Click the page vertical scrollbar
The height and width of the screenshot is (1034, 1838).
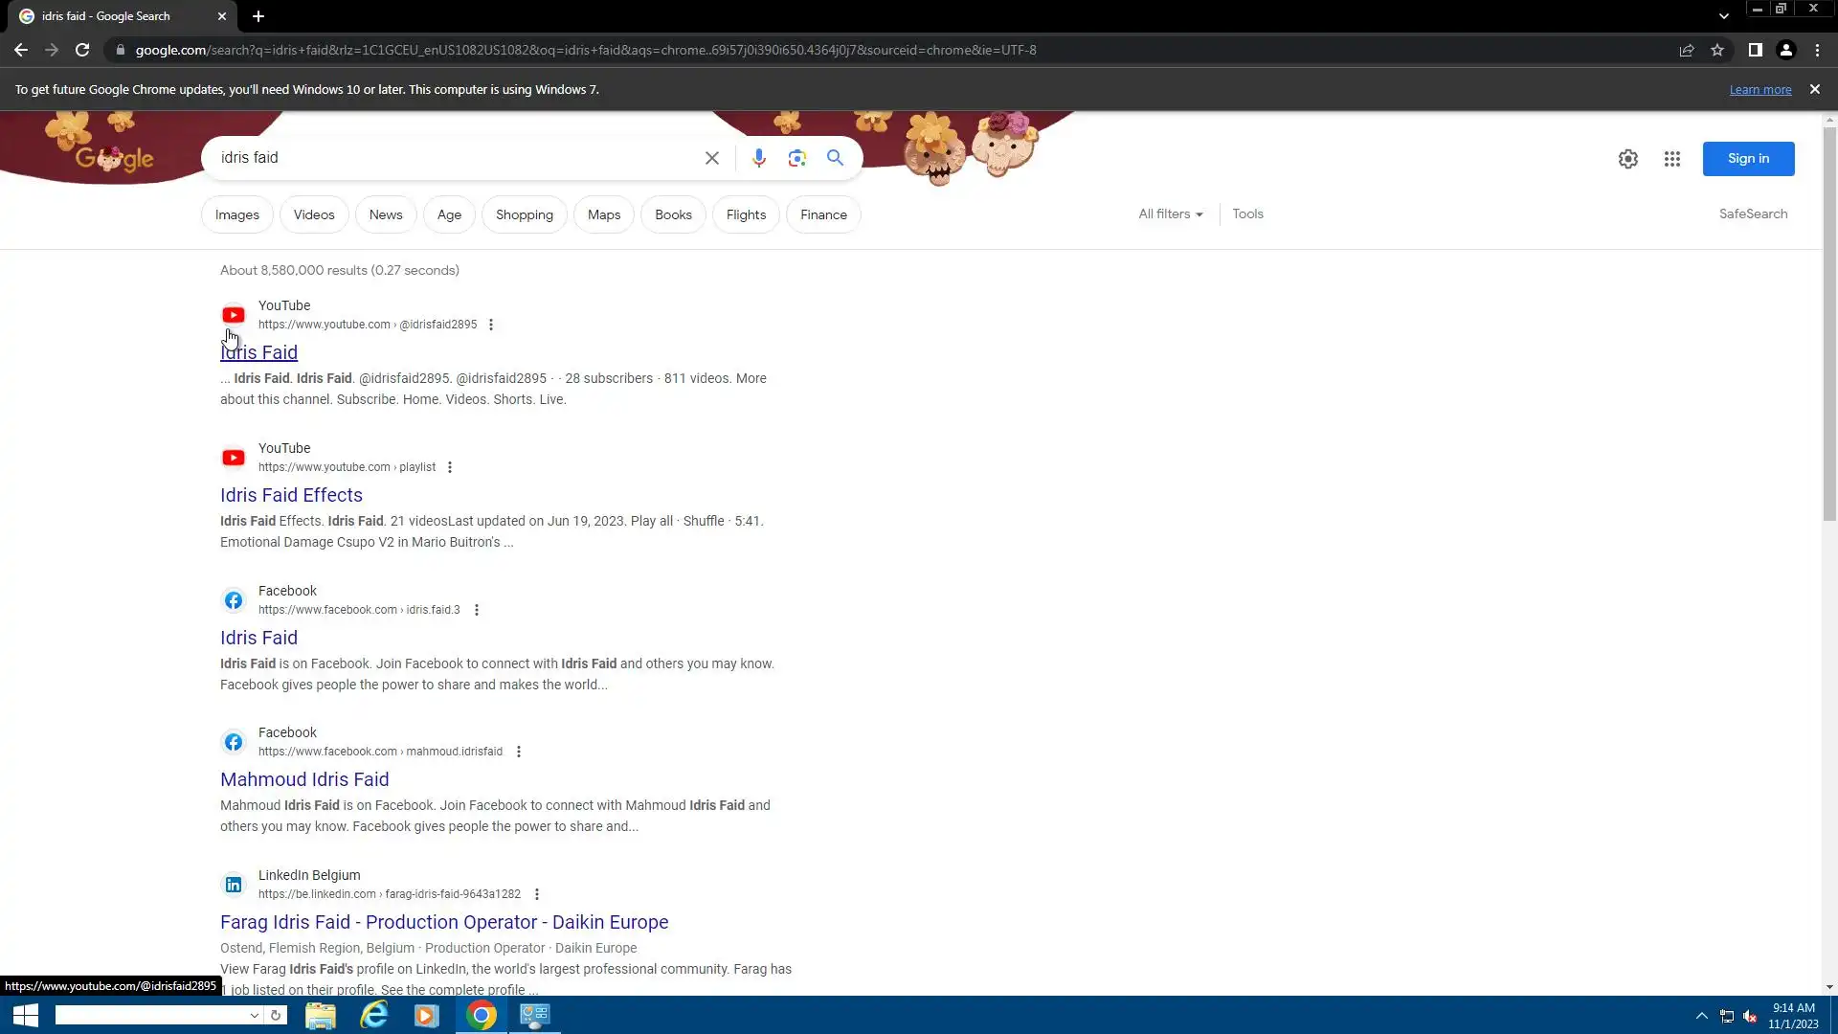[1829, 326]
